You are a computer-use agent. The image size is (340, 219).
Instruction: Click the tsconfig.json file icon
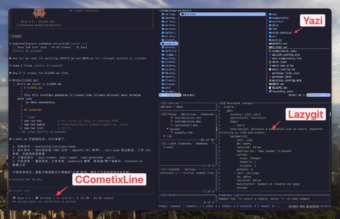[270, 91]
